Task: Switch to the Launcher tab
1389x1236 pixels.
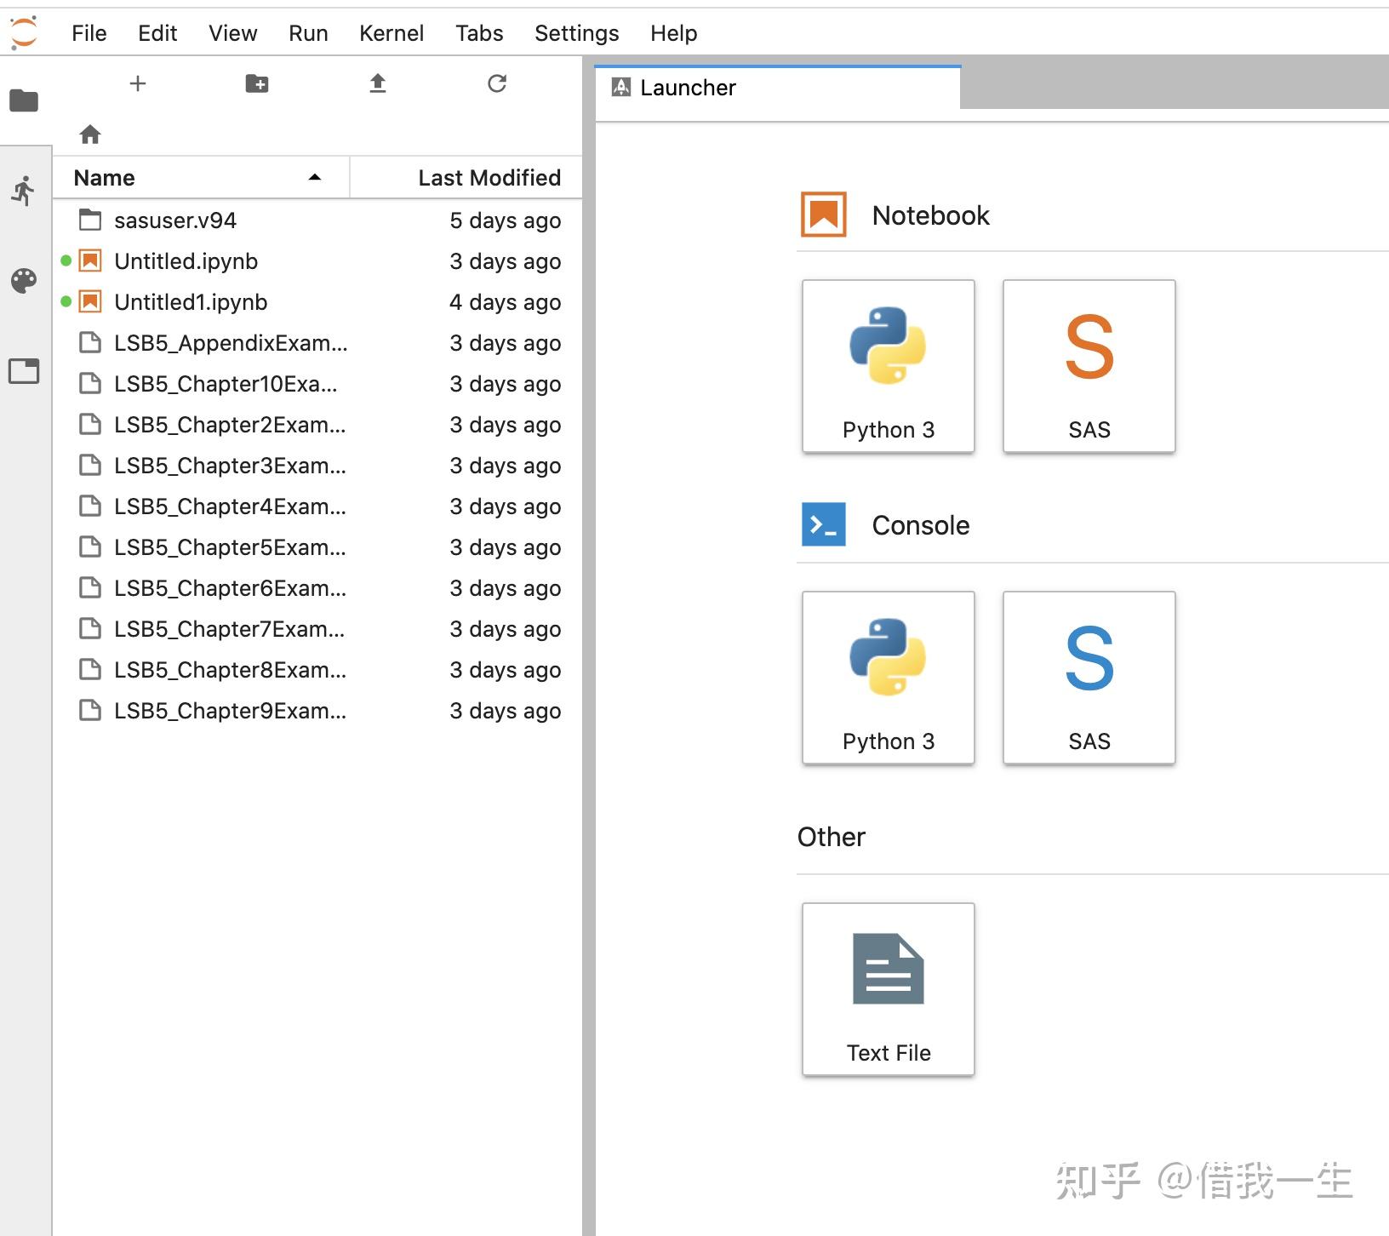Action: (688, 87)
